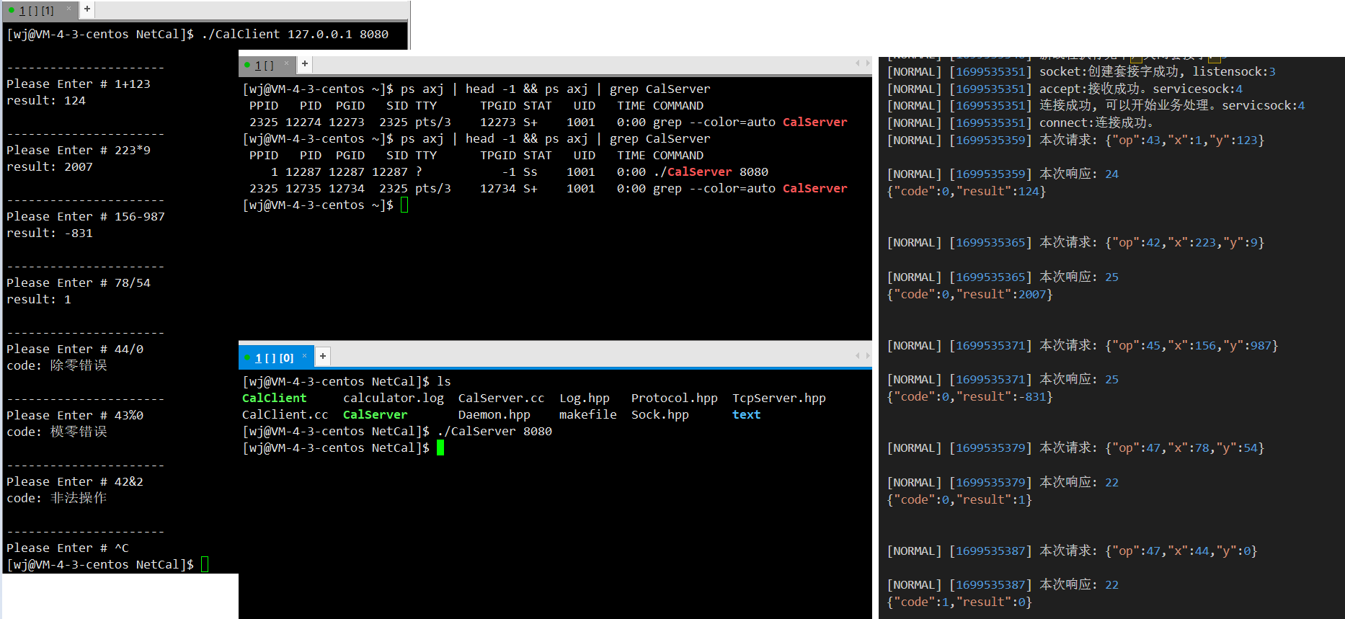Click the 'code: 非法操作' error line
The height and width of the screenshot is (619, 1345).
click(57, 499)
